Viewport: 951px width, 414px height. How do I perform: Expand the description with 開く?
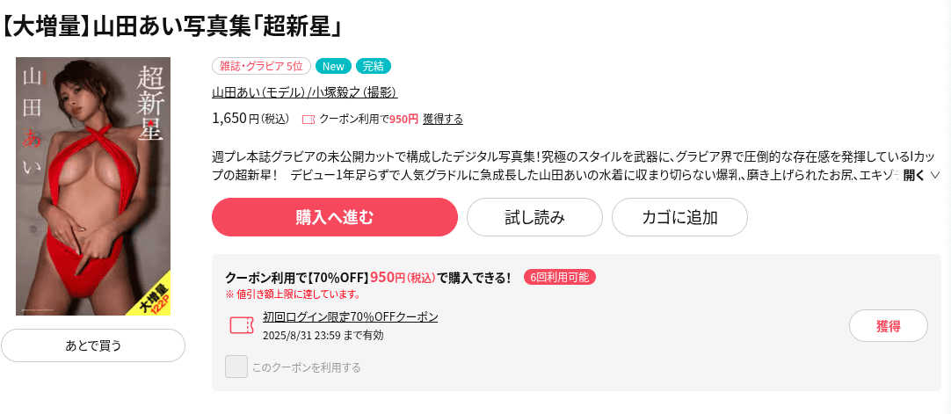tap(914, 175)
